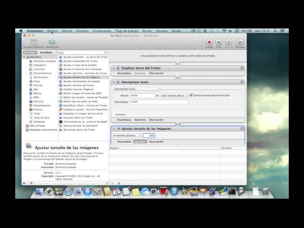
Task: Open the Archivo menu
Action: click(53, 31)
